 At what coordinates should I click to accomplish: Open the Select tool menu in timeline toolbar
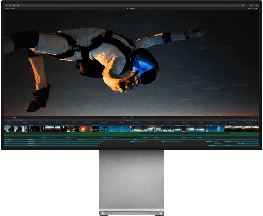point(27,120)
